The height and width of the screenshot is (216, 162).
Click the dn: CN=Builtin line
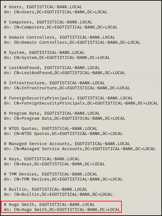(58, 194)
